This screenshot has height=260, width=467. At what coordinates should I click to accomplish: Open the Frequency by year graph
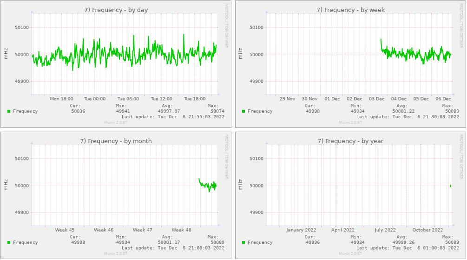(x=350, y=196)
